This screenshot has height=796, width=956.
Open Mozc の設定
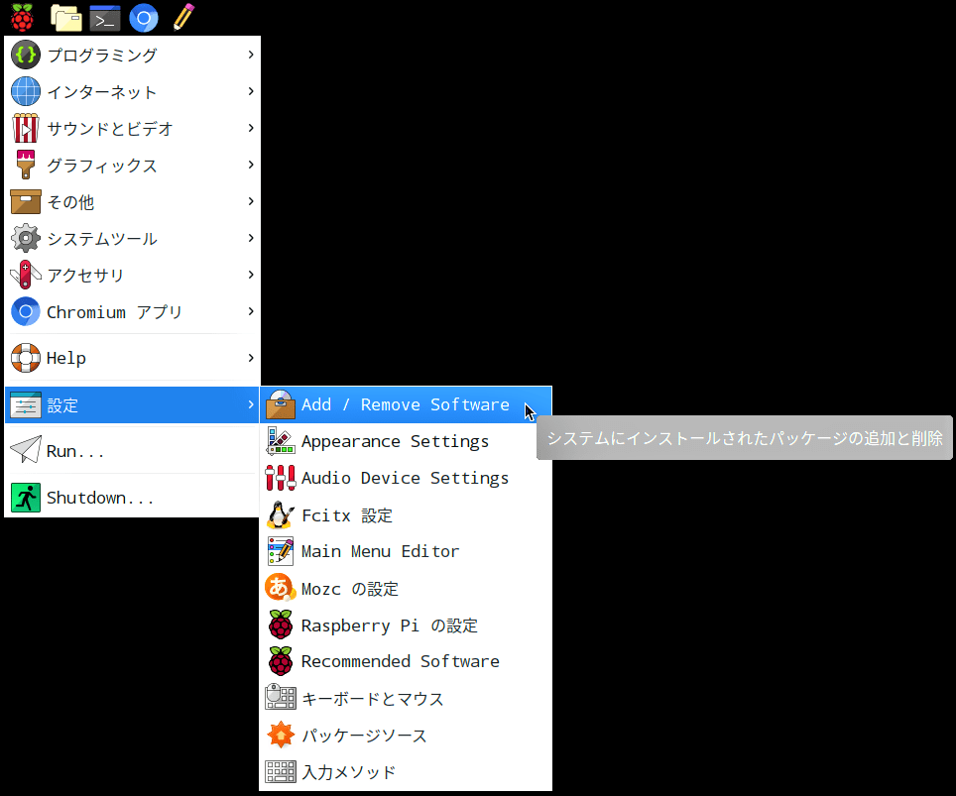[406, 588]
